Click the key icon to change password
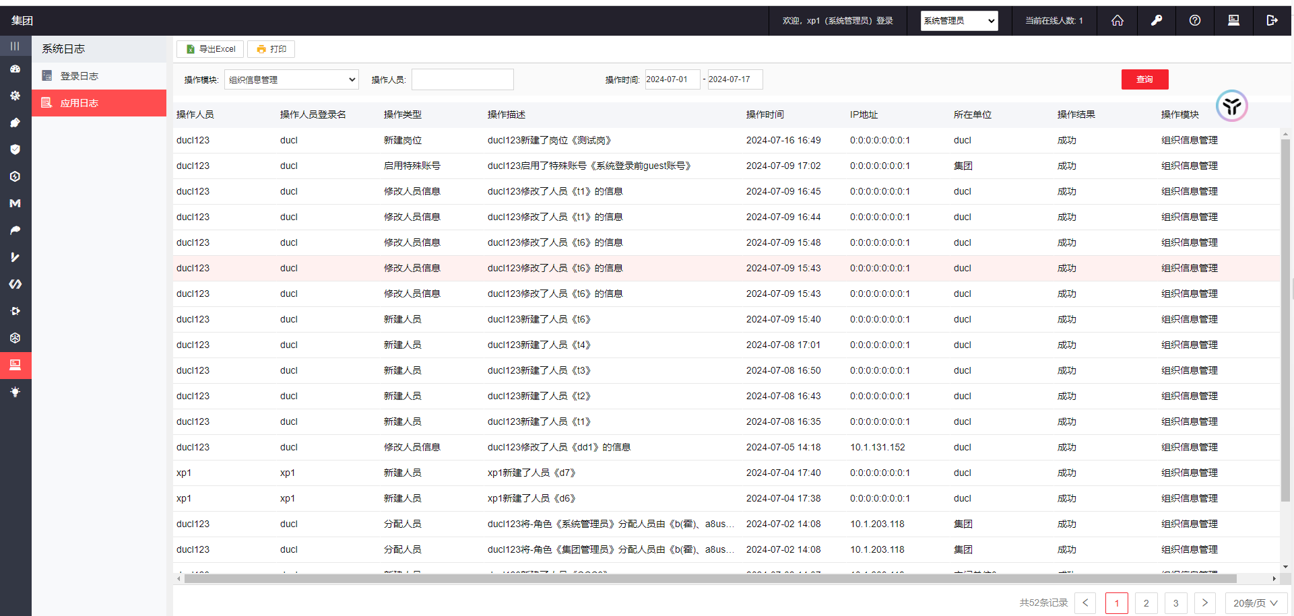The width and height of the screenshot is (1294, 616). tap(1156, 21)
